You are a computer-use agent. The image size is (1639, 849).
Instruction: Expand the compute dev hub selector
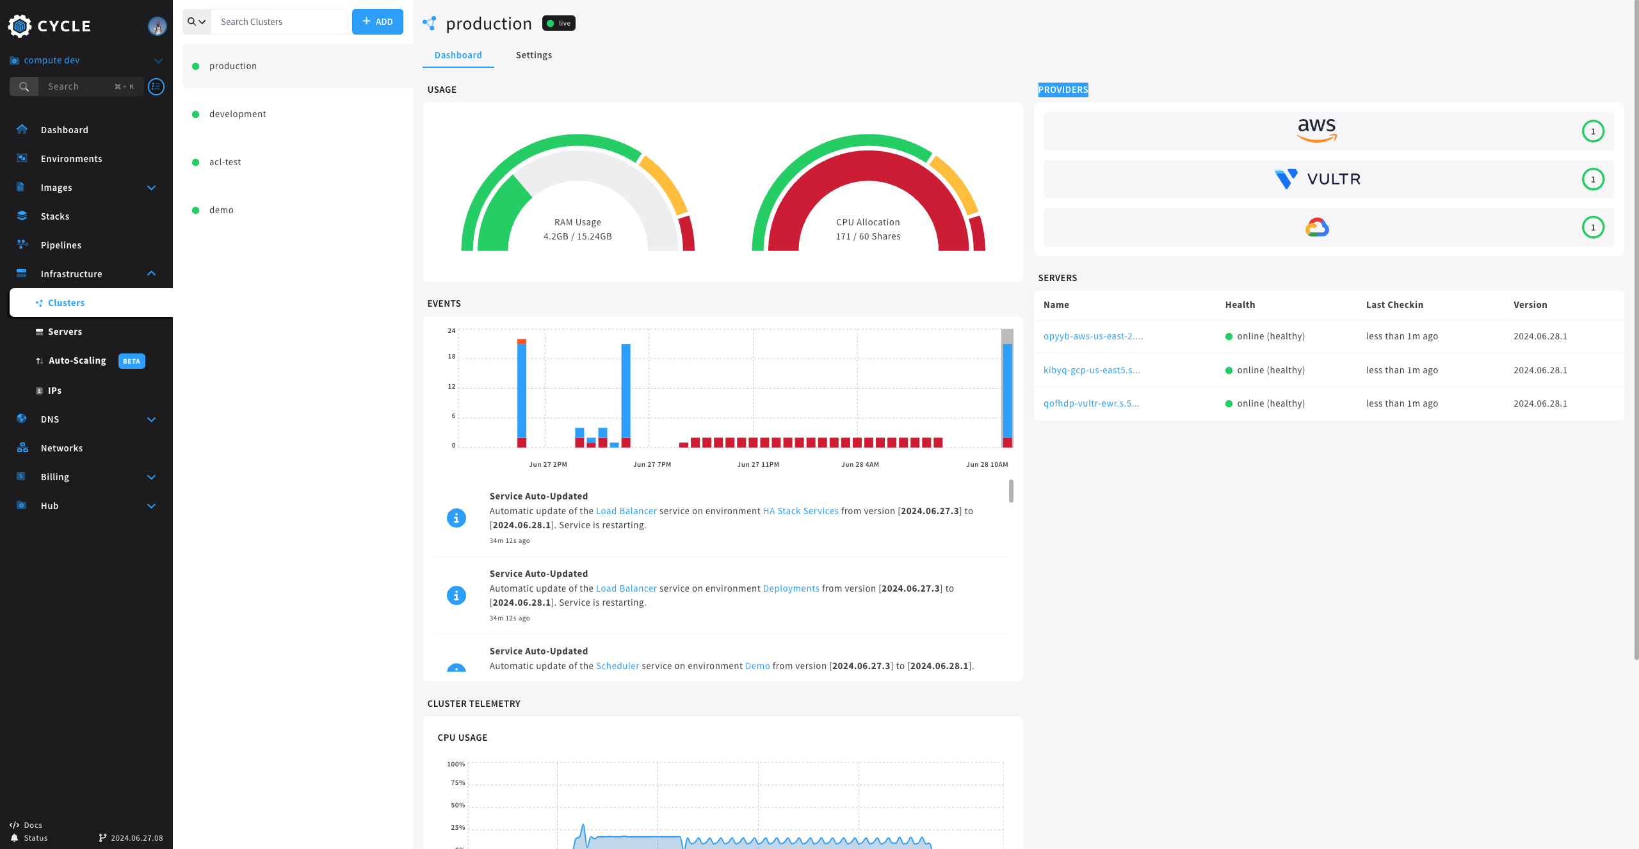(158, 60)
